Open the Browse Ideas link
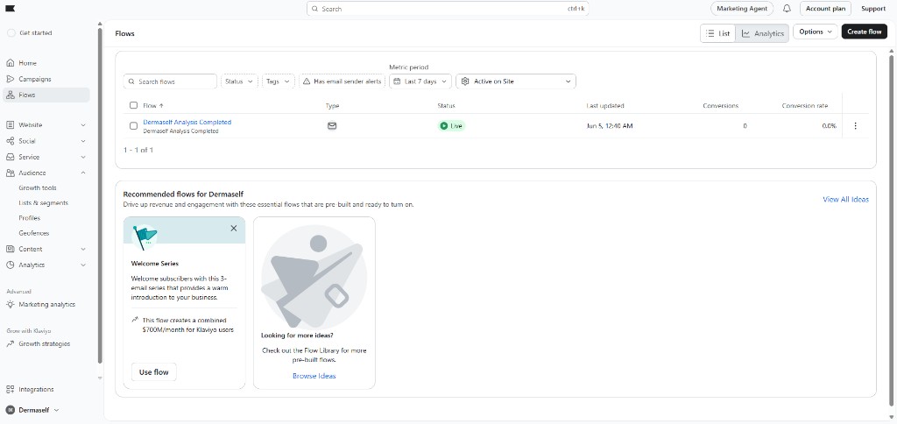Viewport: 897px width, 424px height. click(x=314, y=376)
